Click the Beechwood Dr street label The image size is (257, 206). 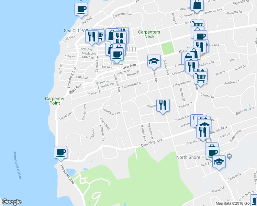245,111
